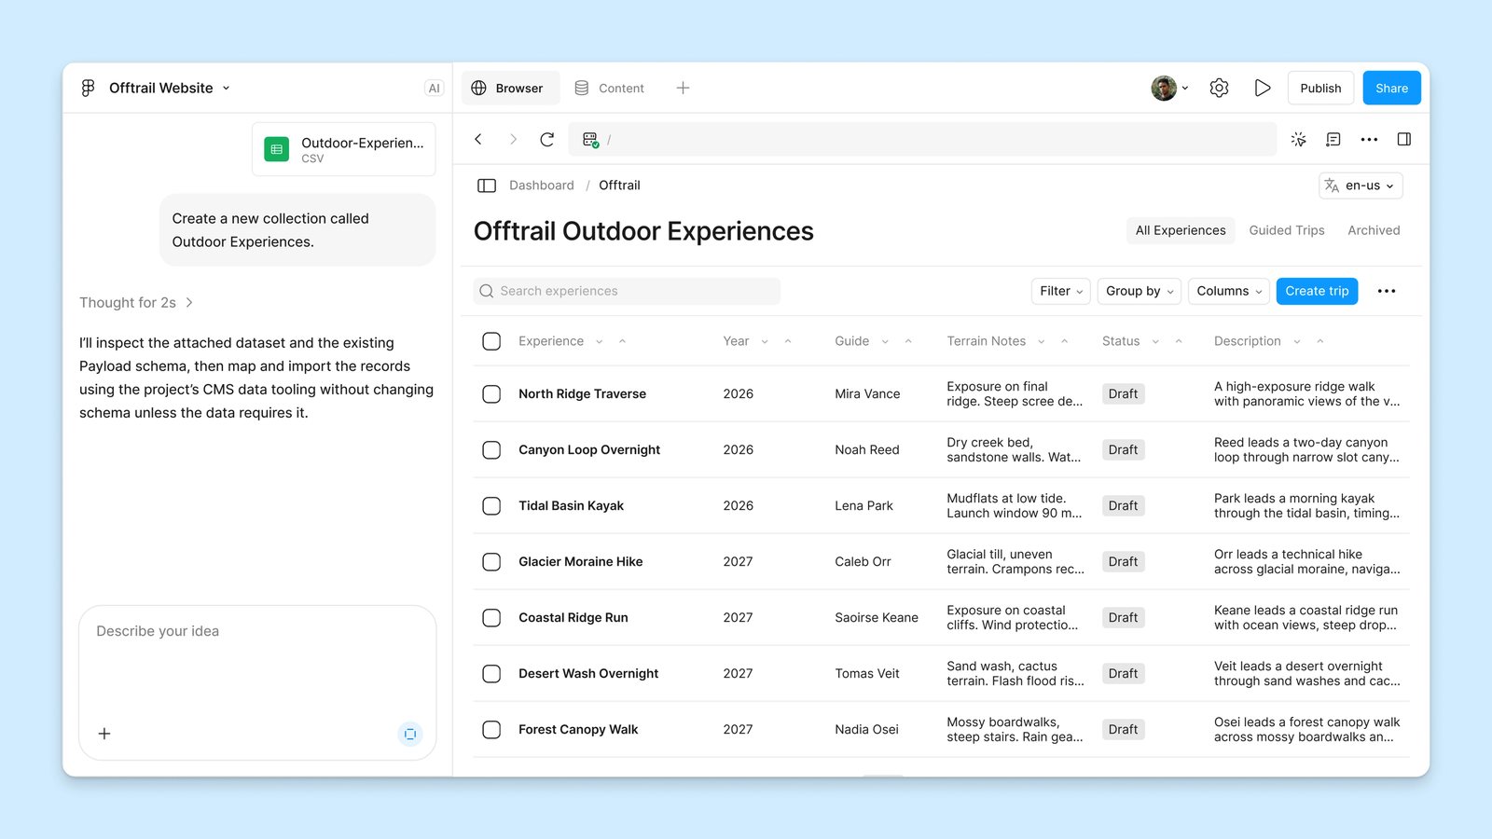Click the add attachment plus in chat
The image size is (1492, 839).
pos(104,734)
